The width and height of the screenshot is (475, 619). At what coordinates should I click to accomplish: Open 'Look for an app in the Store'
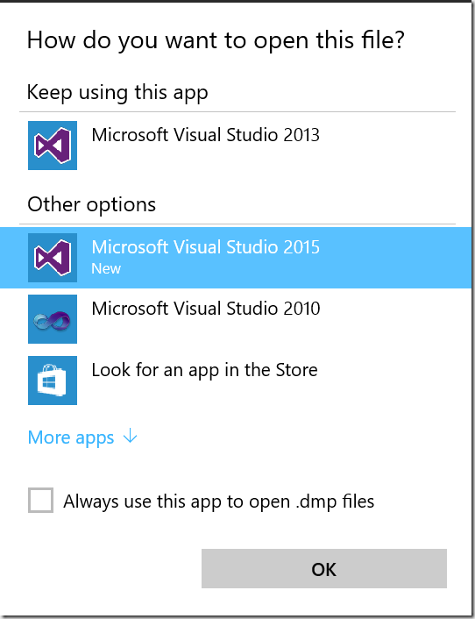pos(204,370)
